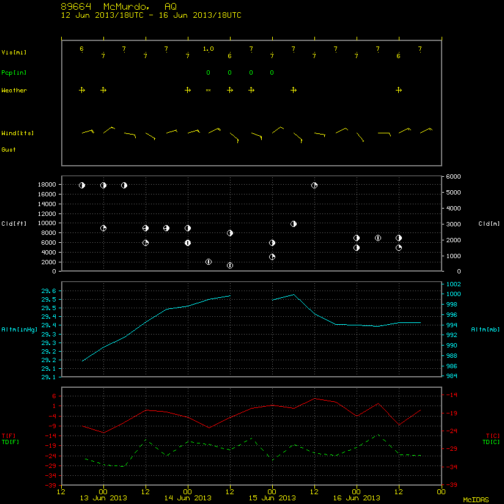Click the 1.0 visibility value

click(x=209, y=49)
